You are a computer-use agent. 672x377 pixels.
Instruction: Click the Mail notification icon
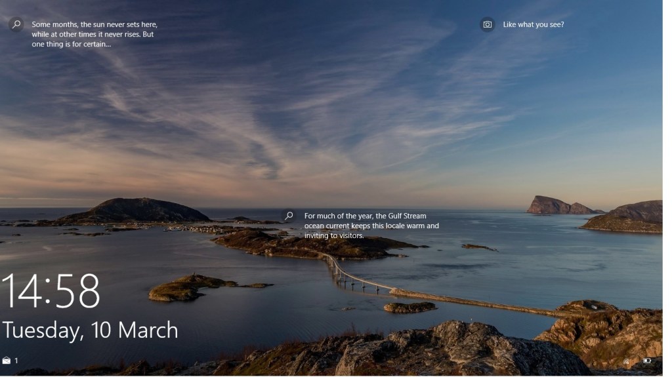(7, 361)
